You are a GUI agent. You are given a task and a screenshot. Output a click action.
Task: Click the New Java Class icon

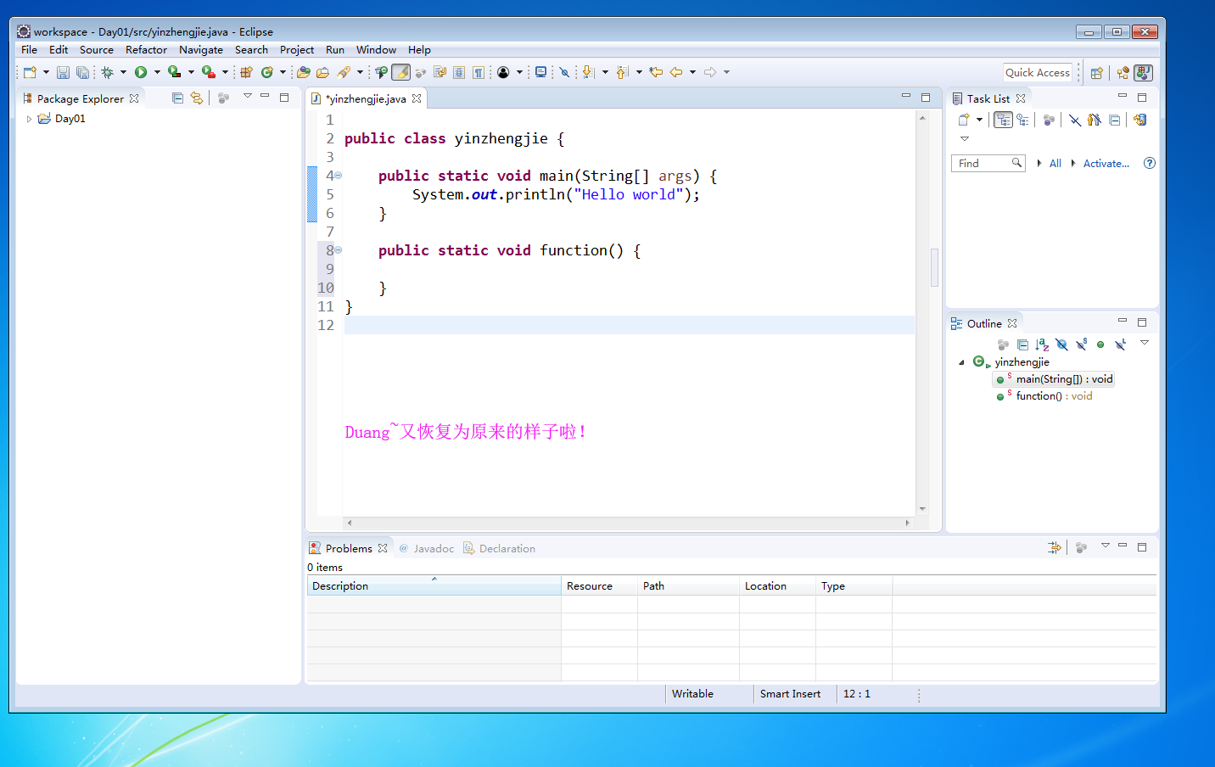click(x=266, y=72)
